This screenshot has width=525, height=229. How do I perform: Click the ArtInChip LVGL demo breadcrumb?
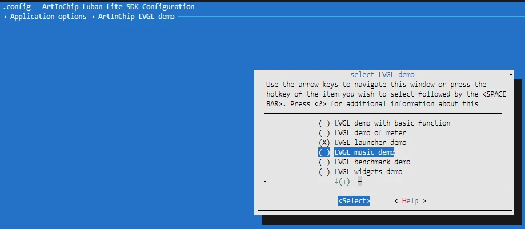(137, 17)
